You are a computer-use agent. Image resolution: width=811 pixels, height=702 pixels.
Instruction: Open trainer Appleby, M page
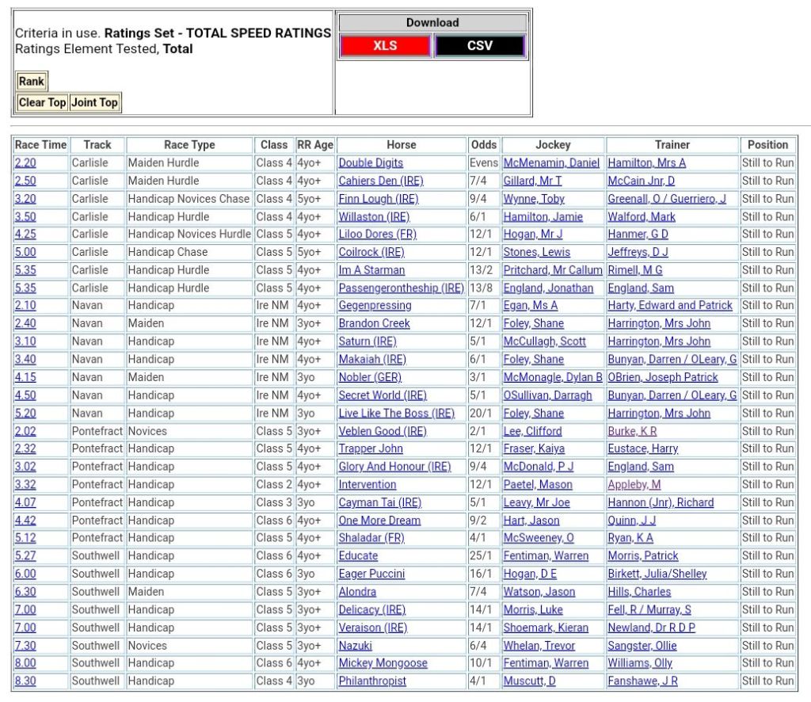pos(634,484)
